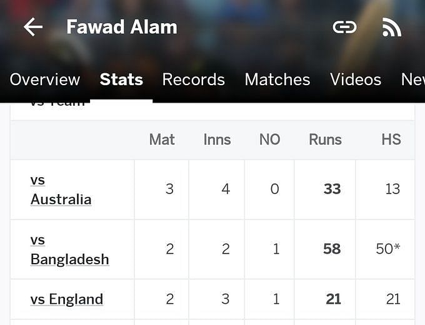Open the vs England link

(67, 299)
